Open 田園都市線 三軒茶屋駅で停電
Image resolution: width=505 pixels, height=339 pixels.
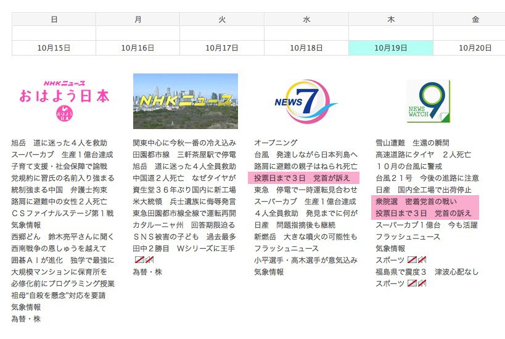click(x=184, y=154)
